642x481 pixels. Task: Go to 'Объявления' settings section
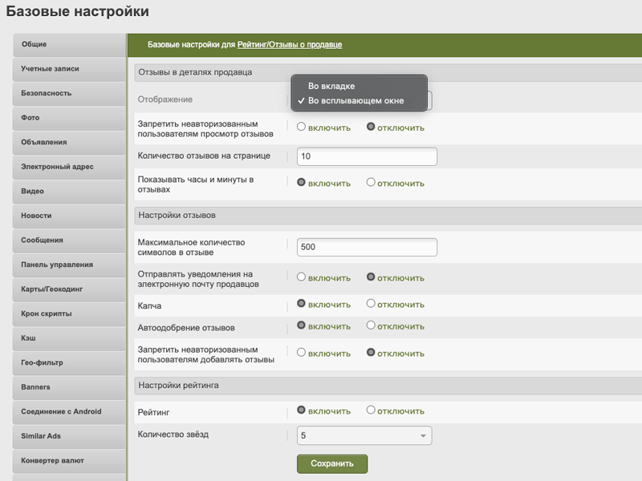click(x=69, y=142)
